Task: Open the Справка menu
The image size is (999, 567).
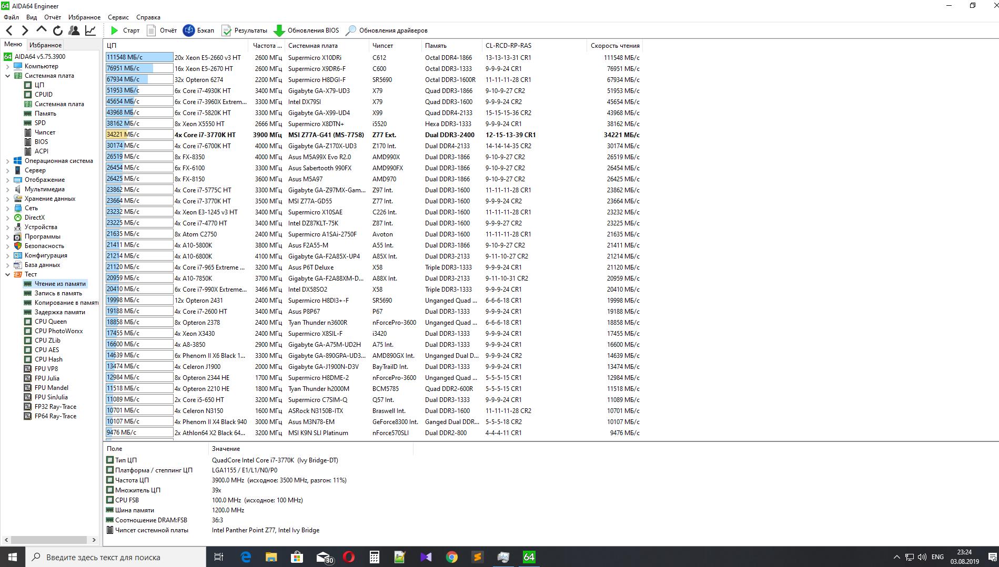Action: point(148,17)
